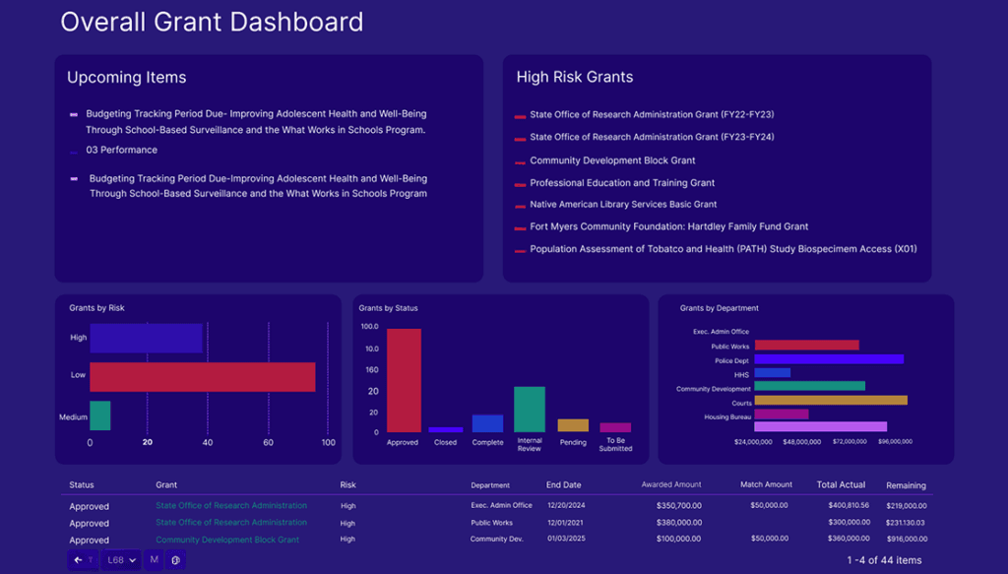The height and width of the screenshot is (574, 1008).
Task: Open Population Assessment of Tobacco and Health grant
Action: coord(723,250)
